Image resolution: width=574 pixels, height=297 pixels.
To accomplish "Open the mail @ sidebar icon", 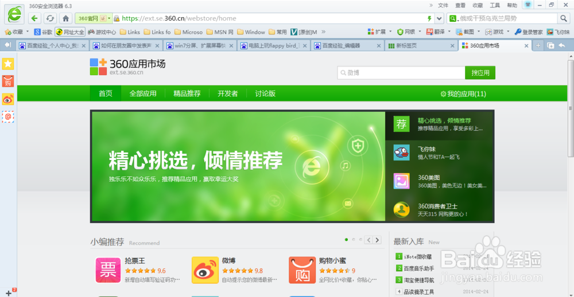I will pyautogui.click(x=8, y=117).
